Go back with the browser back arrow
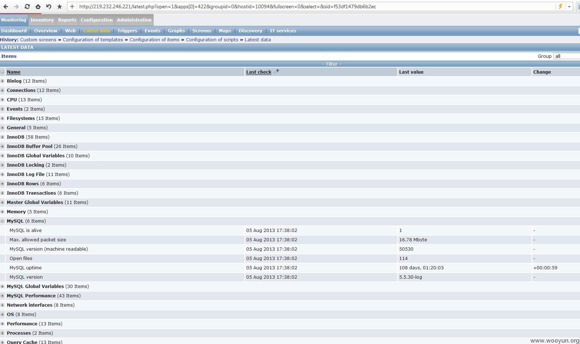Image resolution: width=580 pixels, height=344 pixels. [6, 6]
